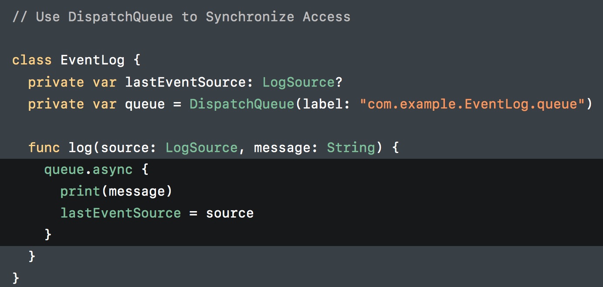The height and width of the screenshot is (287, 603).
Task: Click the 'queue' variable name in declaration
Action: click(145, 105)
